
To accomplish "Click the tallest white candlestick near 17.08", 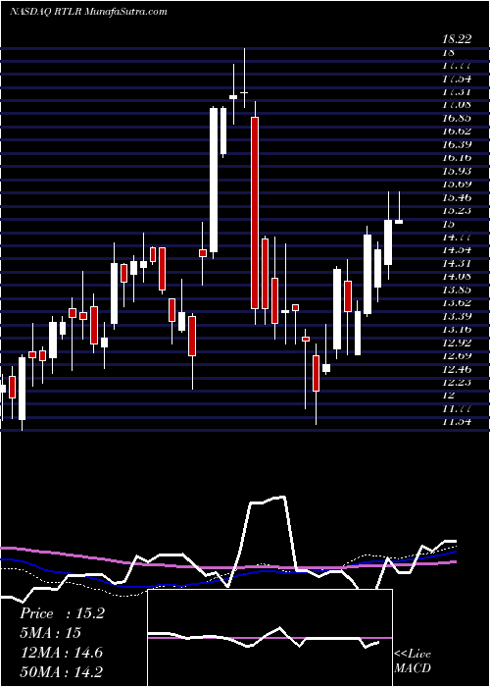I will pos(214,180).
